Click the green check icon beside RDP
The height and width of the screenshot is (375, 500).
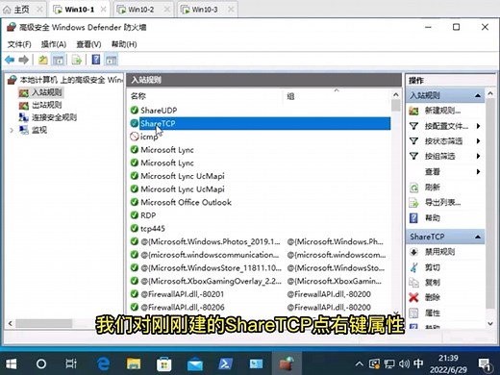[135, 215]
